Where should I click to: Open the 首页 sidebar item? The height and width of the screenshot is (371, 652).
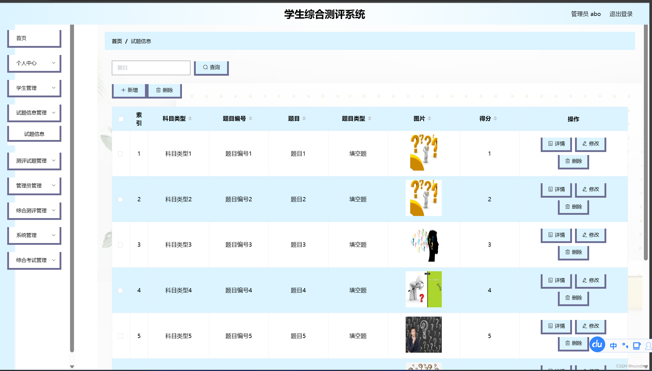(x=35, y=38)
